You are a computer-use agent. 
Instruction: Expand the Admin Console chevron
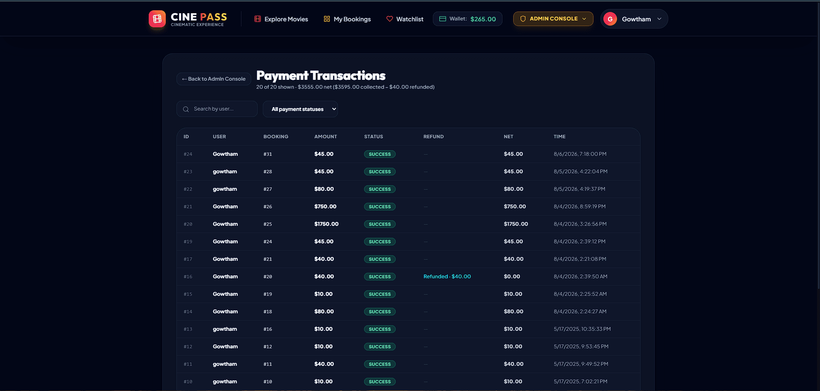[x=584, y=19]
